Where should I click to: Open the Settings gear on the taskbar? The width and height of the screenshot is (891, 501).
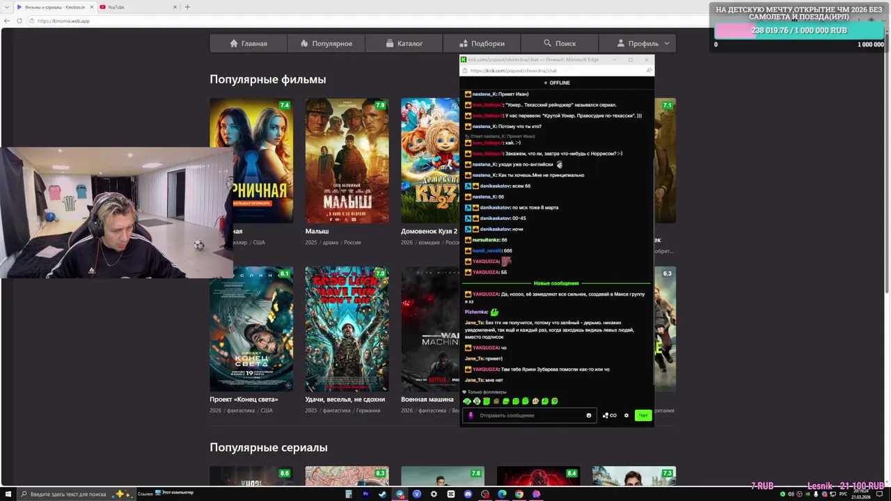(x=434, y=494)
